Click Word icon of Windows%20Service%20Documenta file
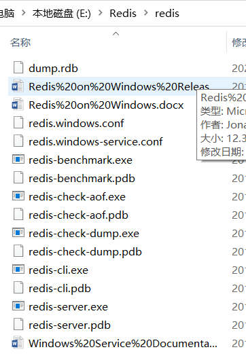Viewport: 246px width, 358px height. point(18,342)
